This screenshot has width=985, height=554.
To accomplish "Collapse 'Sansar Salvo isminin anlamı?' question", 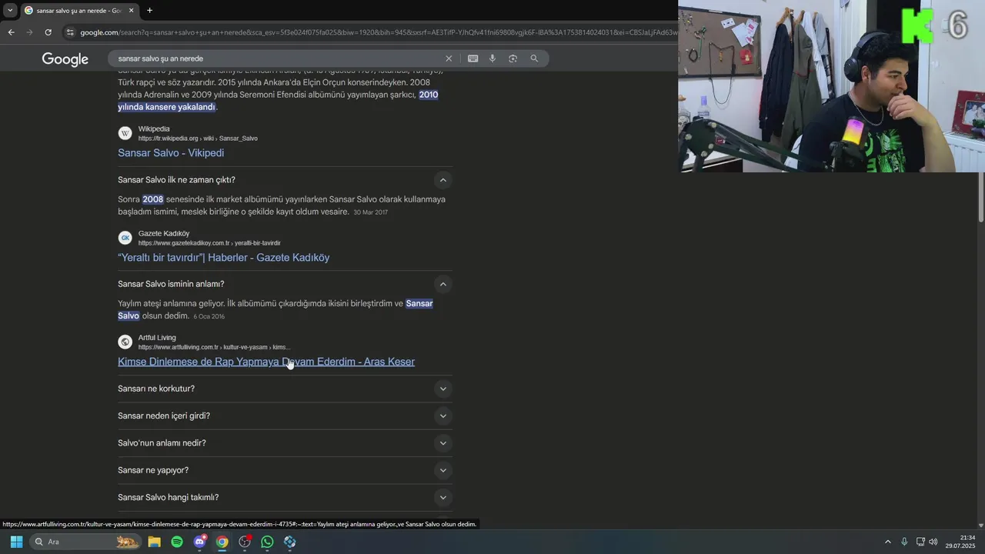I will 442,284.
